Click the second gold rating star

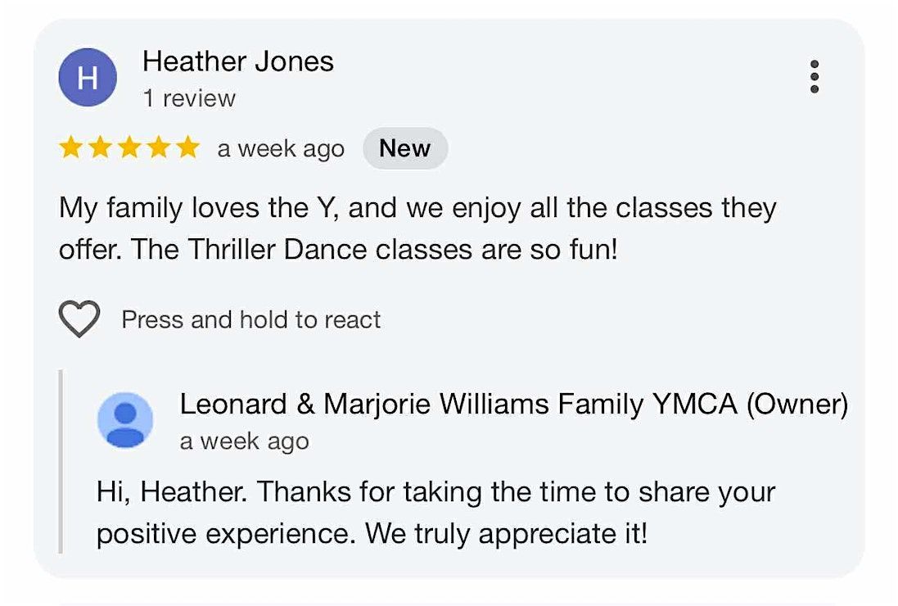tap(100, 148)
